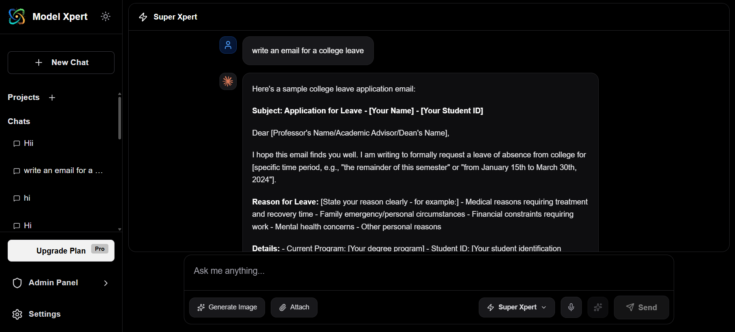Add a new project with the plus icon
Image resolution: width=735 pixels, height=332 pixels.
52,98
